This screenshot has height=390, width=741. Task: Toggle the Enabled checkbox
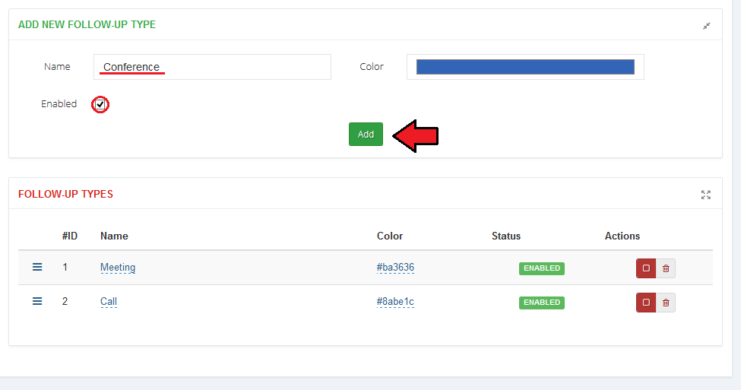click(x=100, y=104)
